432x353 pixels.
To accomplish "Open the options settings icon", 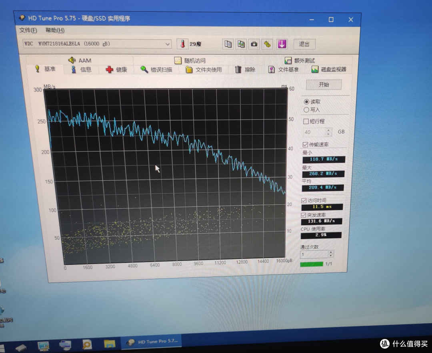I will [x=267, y=44].
